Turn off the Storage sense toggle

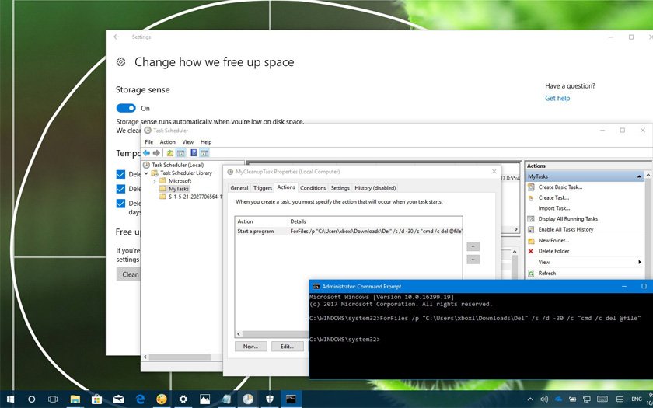point(125,108)
